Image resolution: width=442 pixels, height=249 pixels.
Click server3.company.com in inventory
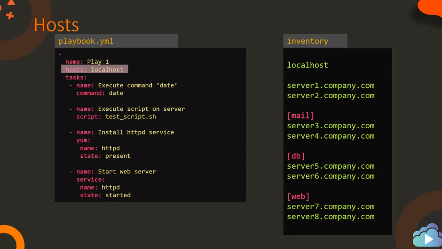click(x=331, y=126)
